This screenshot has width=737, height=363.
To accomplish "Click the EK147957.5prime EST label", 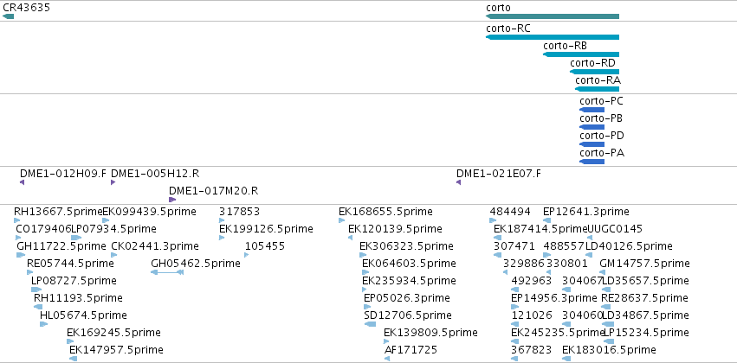I will pos(116,350).
